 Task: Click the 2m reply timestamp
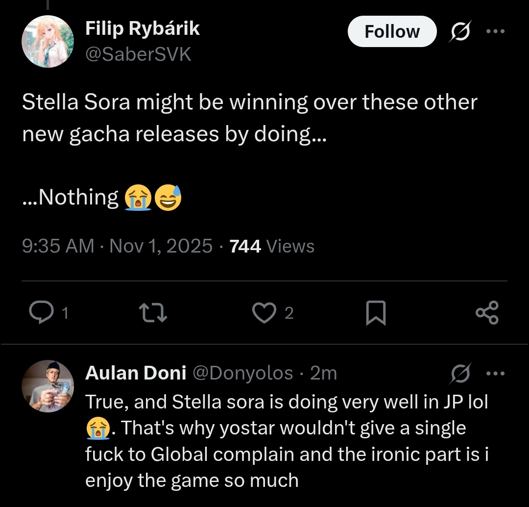coord(324,374)
